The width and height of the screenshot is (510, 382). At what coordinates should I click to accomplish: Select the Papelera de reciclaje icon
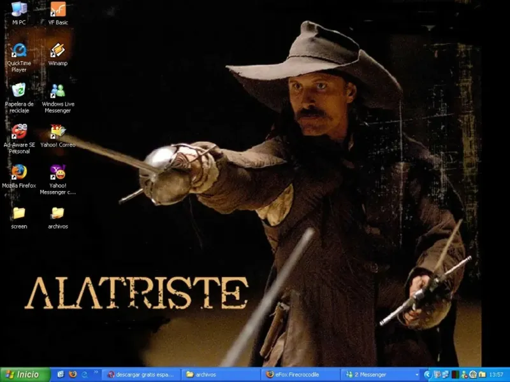[x=19, y=98]
